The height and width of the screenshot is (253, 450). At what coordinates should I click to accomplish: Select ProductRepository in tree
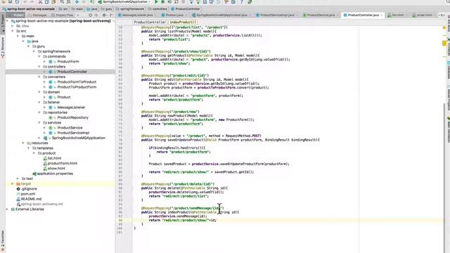coord(72,117)
